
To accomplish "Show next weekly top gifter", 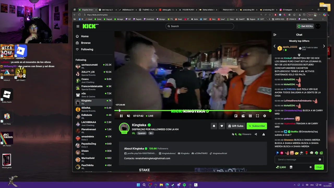I will click(x=324, y=46).
